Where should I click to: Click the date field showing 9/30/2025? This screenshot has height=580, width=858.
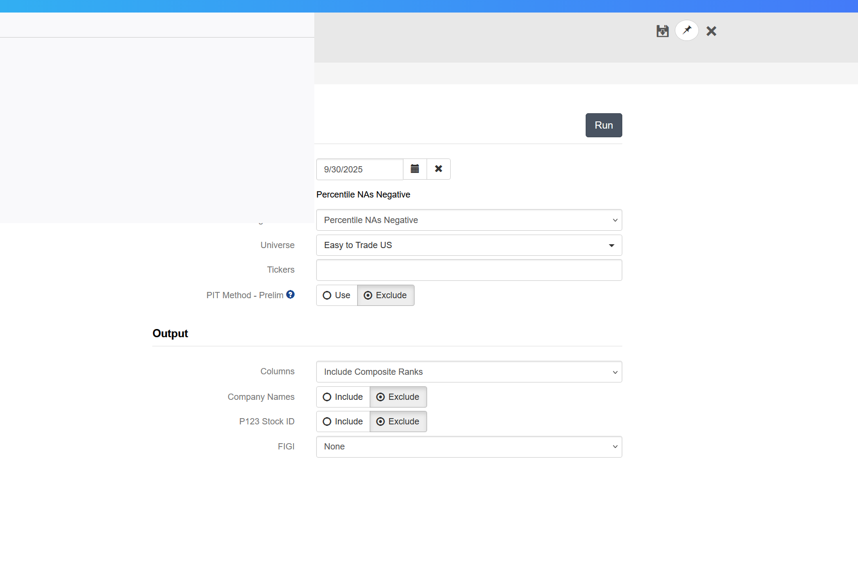tap(360, 170)
